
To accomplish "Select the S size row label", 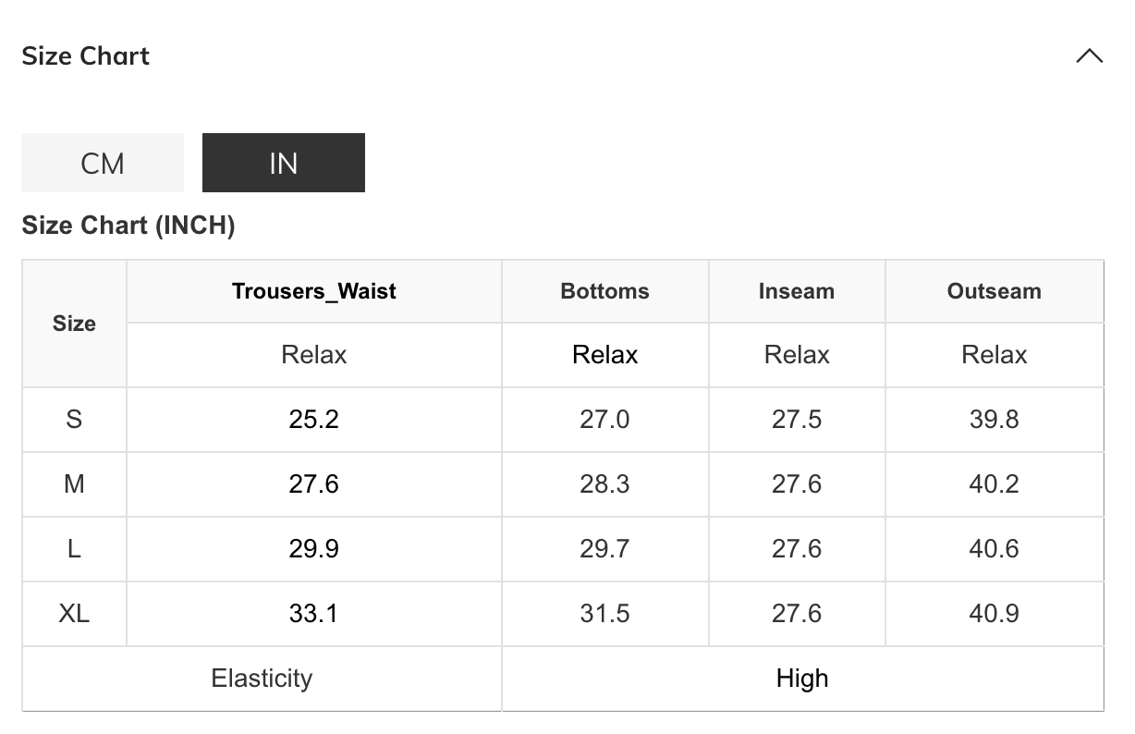I will point(74,420).
